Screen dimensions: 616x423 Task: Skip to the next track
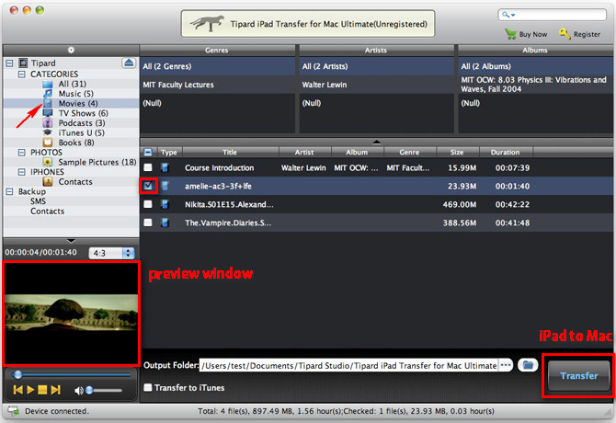click(55, 390)
